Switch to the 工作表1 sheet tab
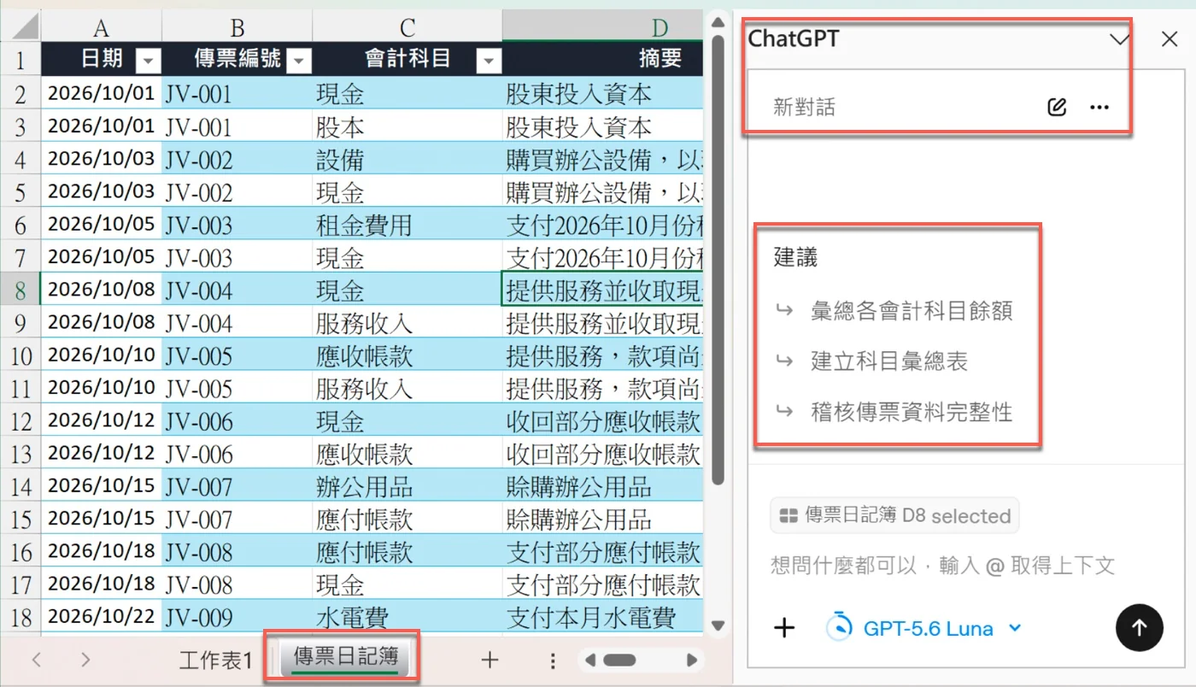Viewport: 1196px width, 687px height. [216, 660]
